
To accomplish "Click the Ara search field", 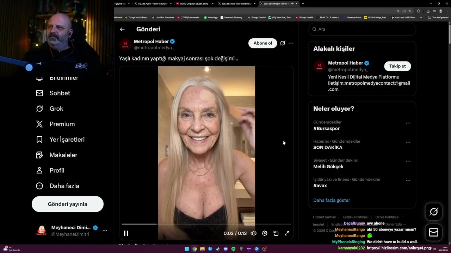I will [x=362, y=29].
